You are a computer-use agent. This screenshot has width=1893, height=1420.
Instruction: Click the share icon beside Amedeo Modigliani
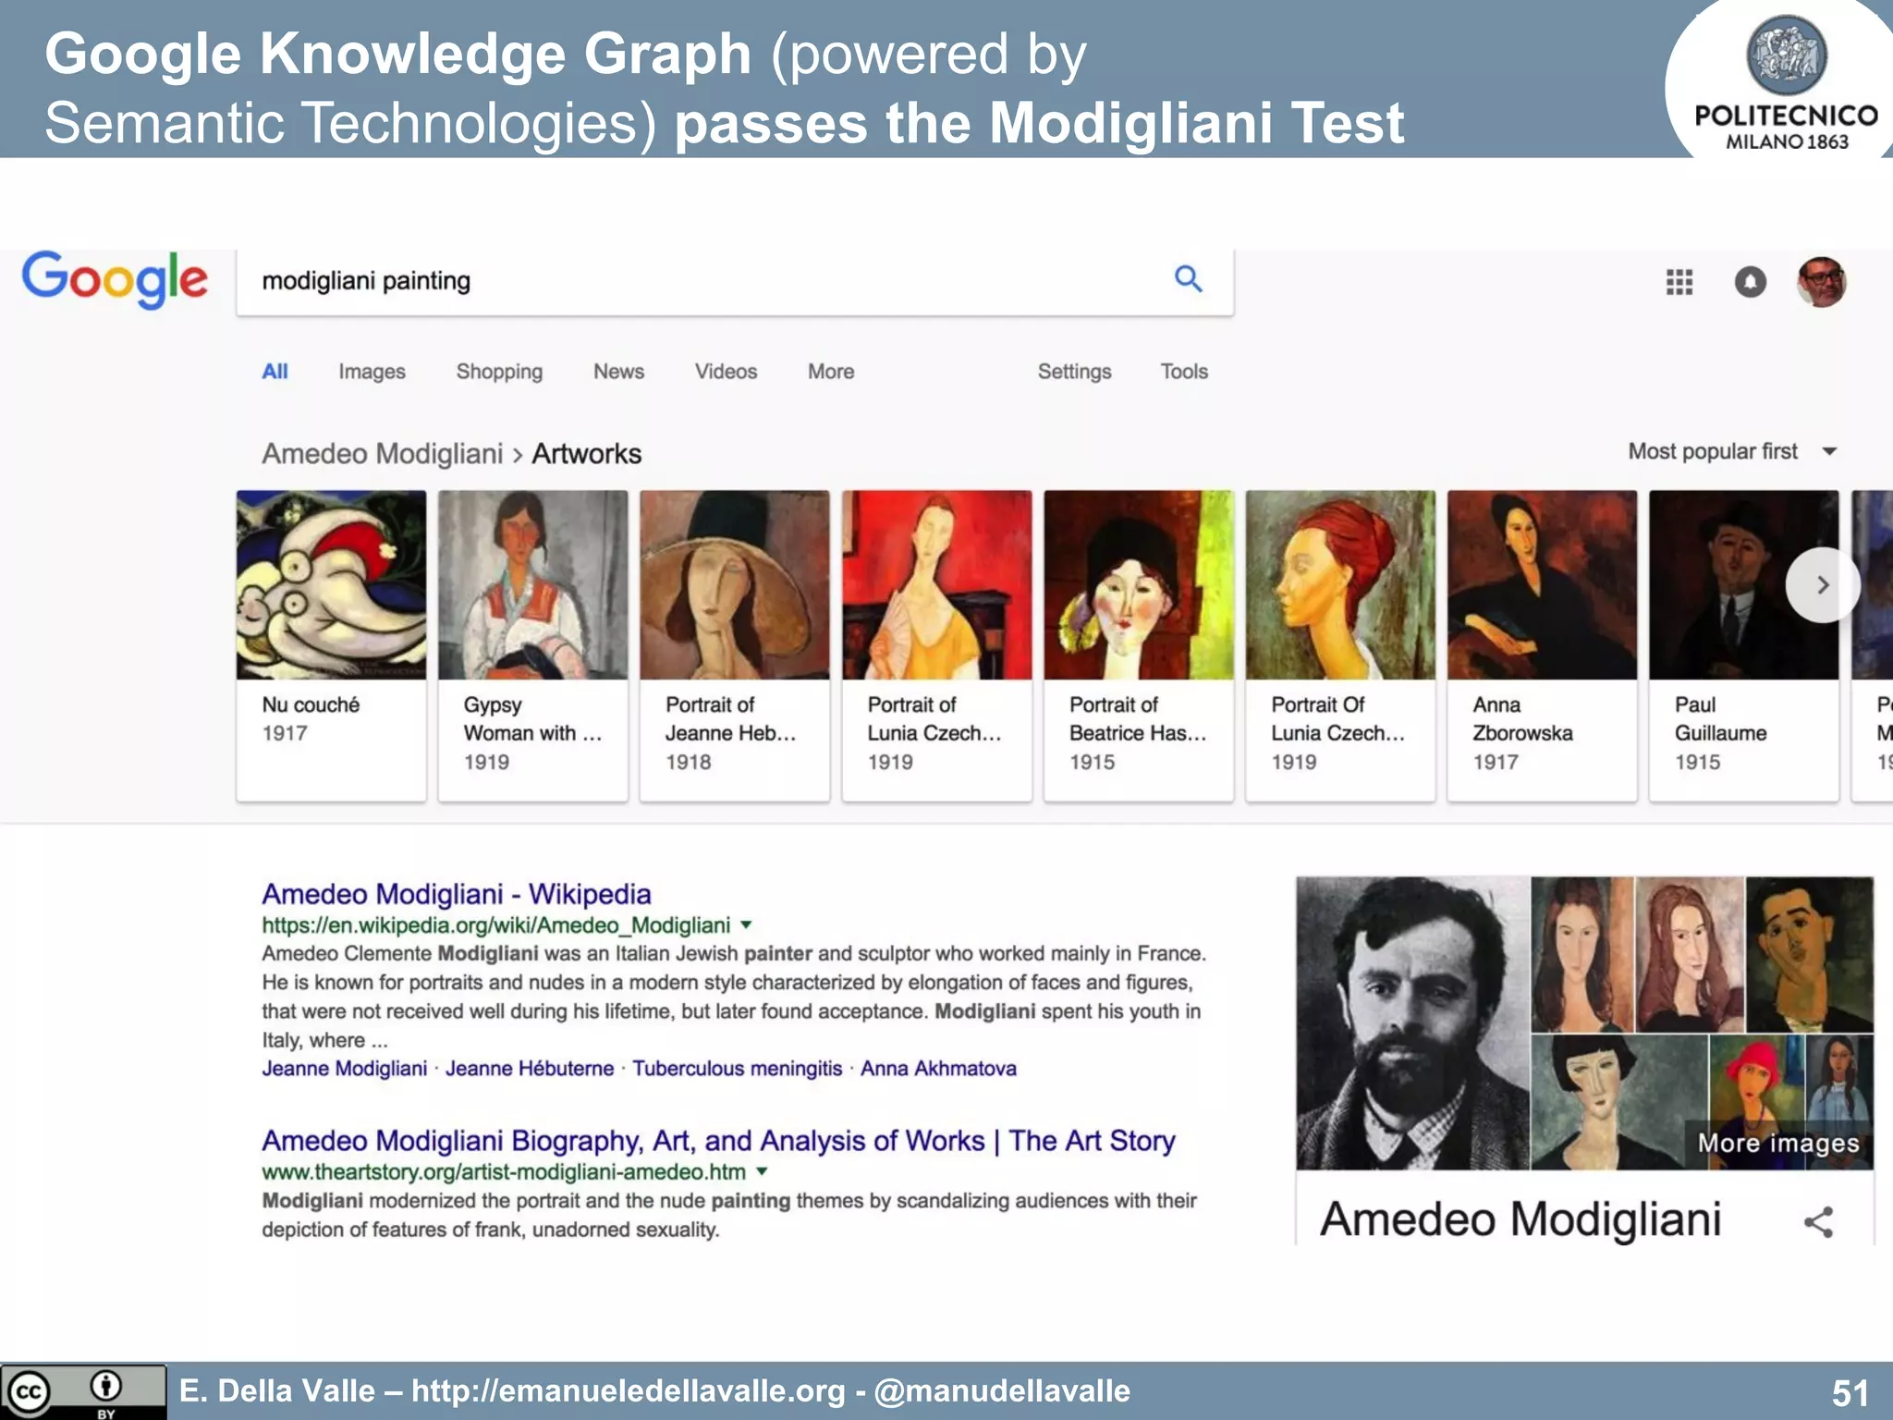[x=1818, y=1221]
